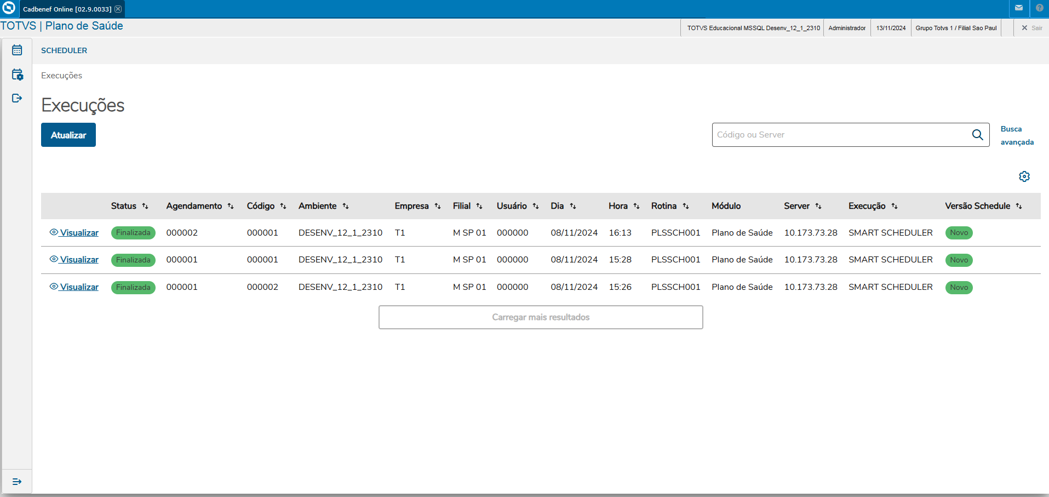Viewport: 1049px width, 497px height.
Task: Click the Módulo column header
Action: 726,206
